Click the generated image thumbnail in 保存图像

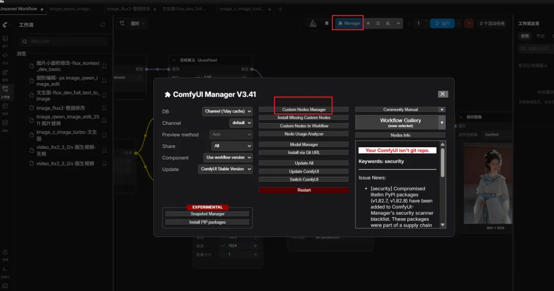coord(488,184)
